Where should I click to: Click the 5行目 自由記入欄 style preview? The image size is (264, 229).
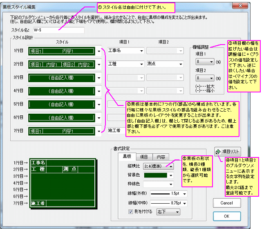61,104
